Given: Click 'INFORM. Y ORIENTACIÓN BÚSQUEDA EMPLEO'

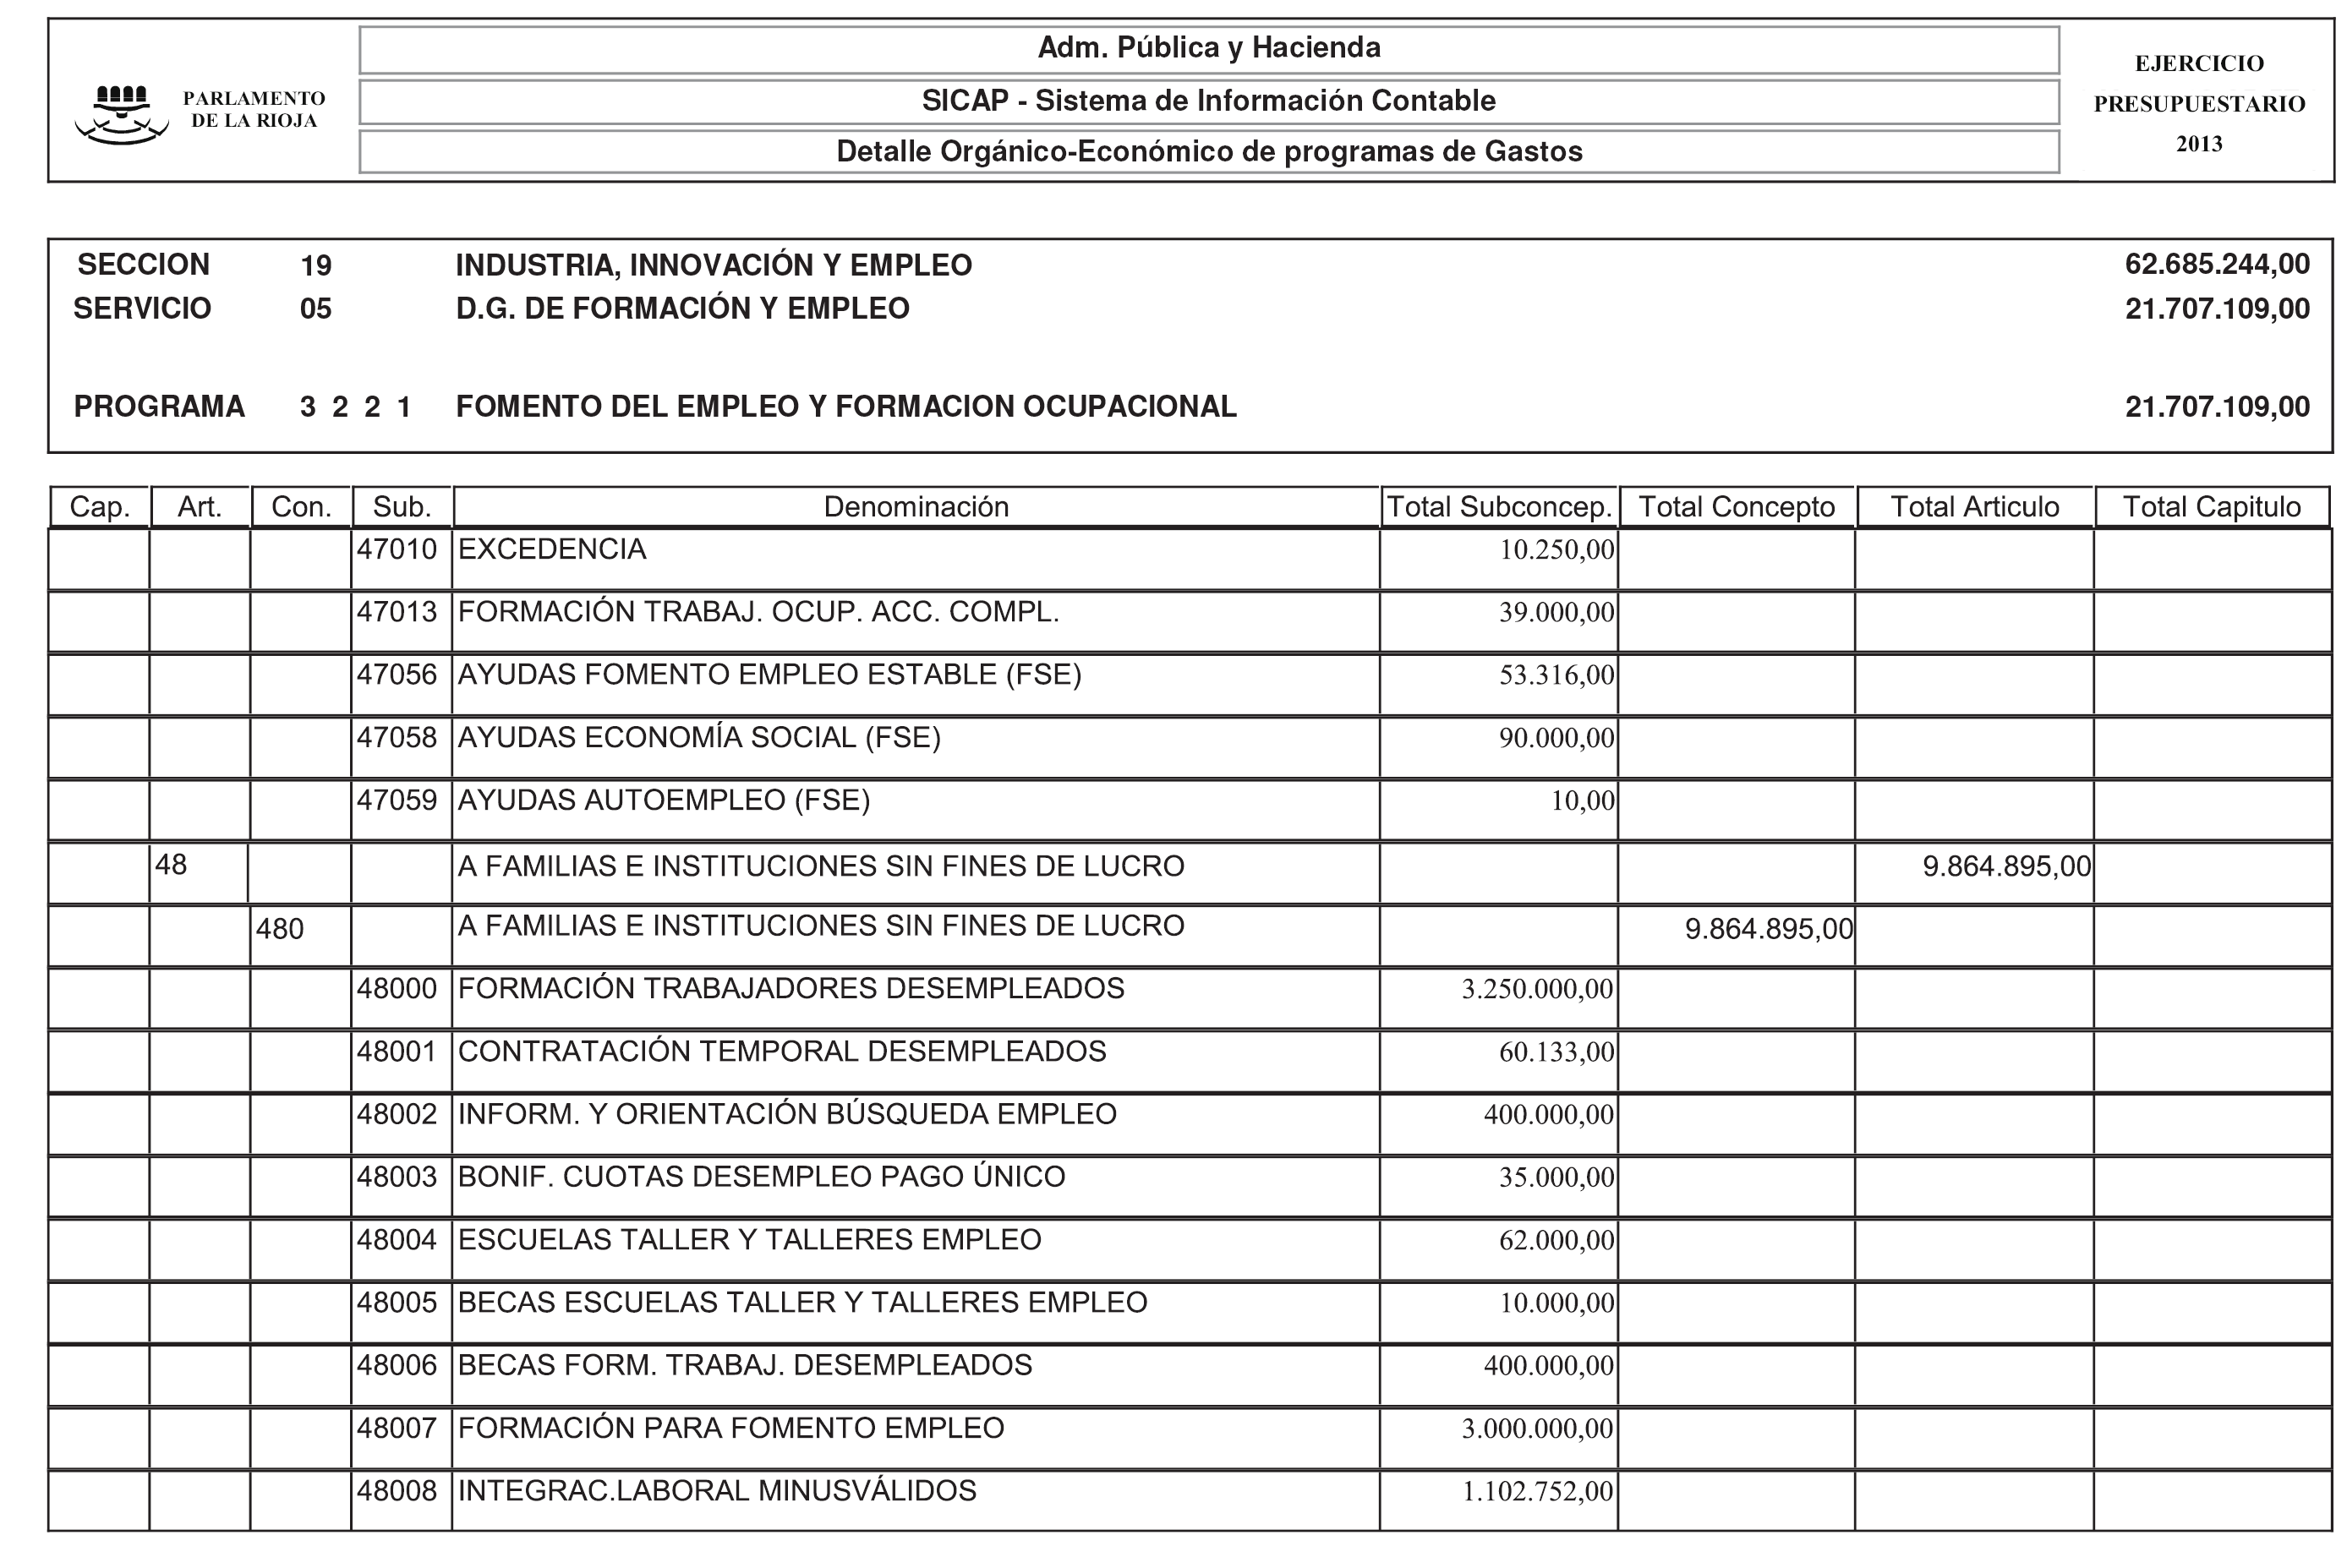Looking at the screenshot, I should [787, 1114].
